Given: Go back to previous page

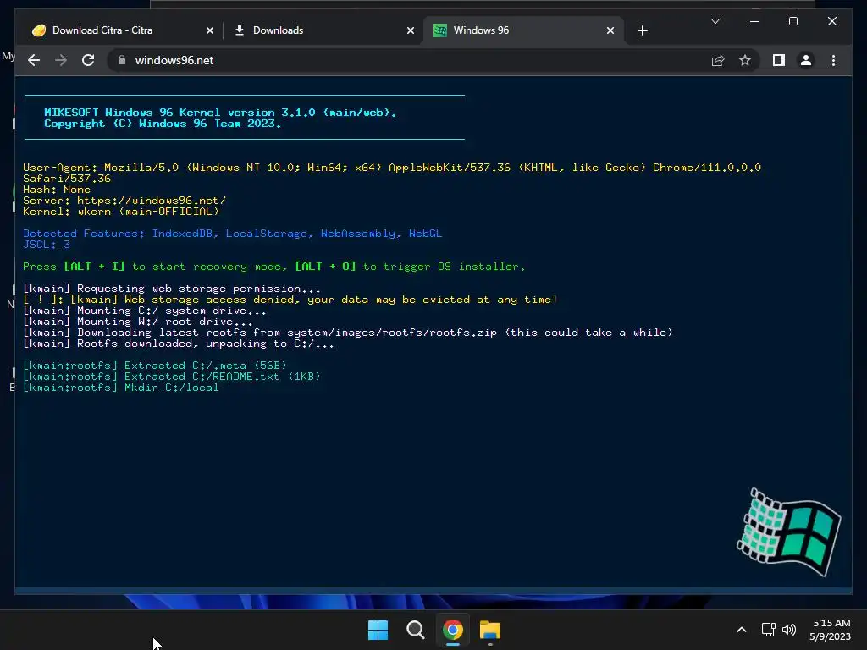Looking at the screenshot, I should (x=34, y=60).
